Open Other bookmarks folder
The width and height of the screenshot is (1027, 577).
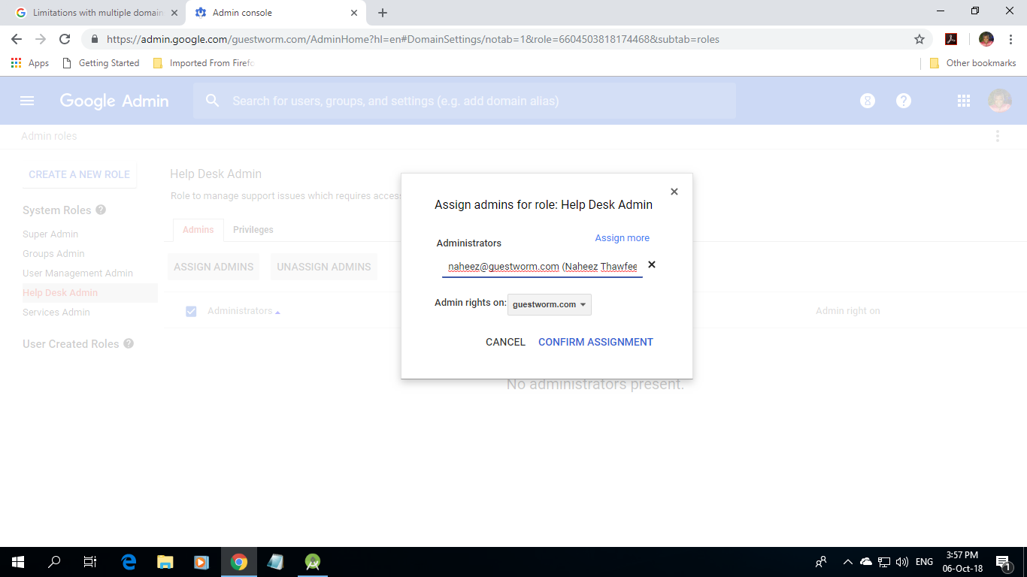(x=973, y=63)
